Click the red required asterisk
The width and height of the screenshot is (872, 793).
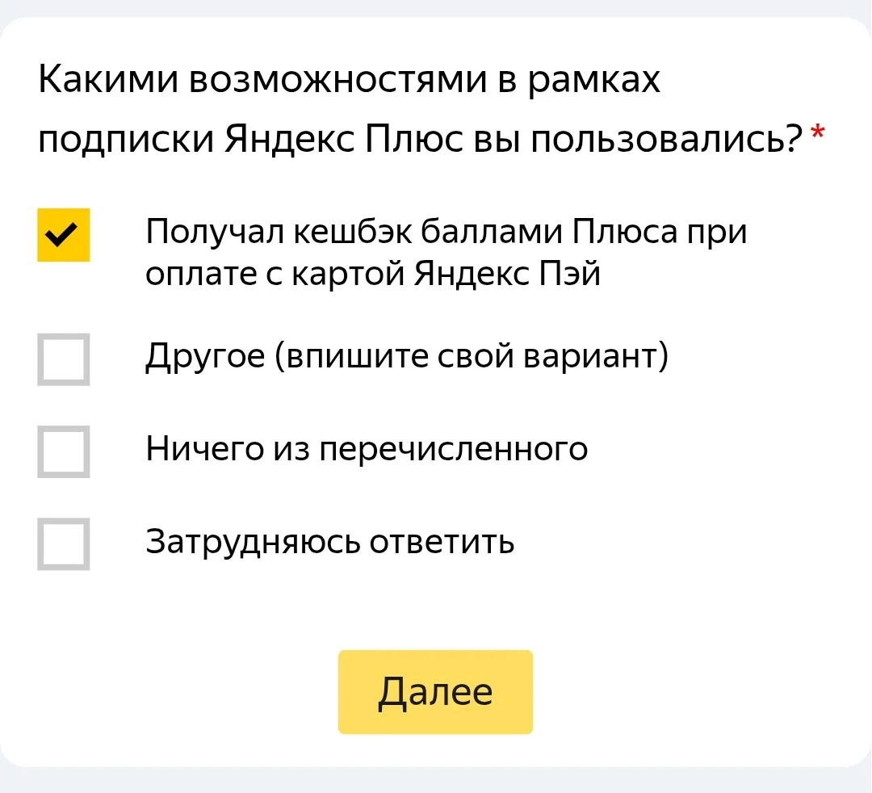click(817, 133)
